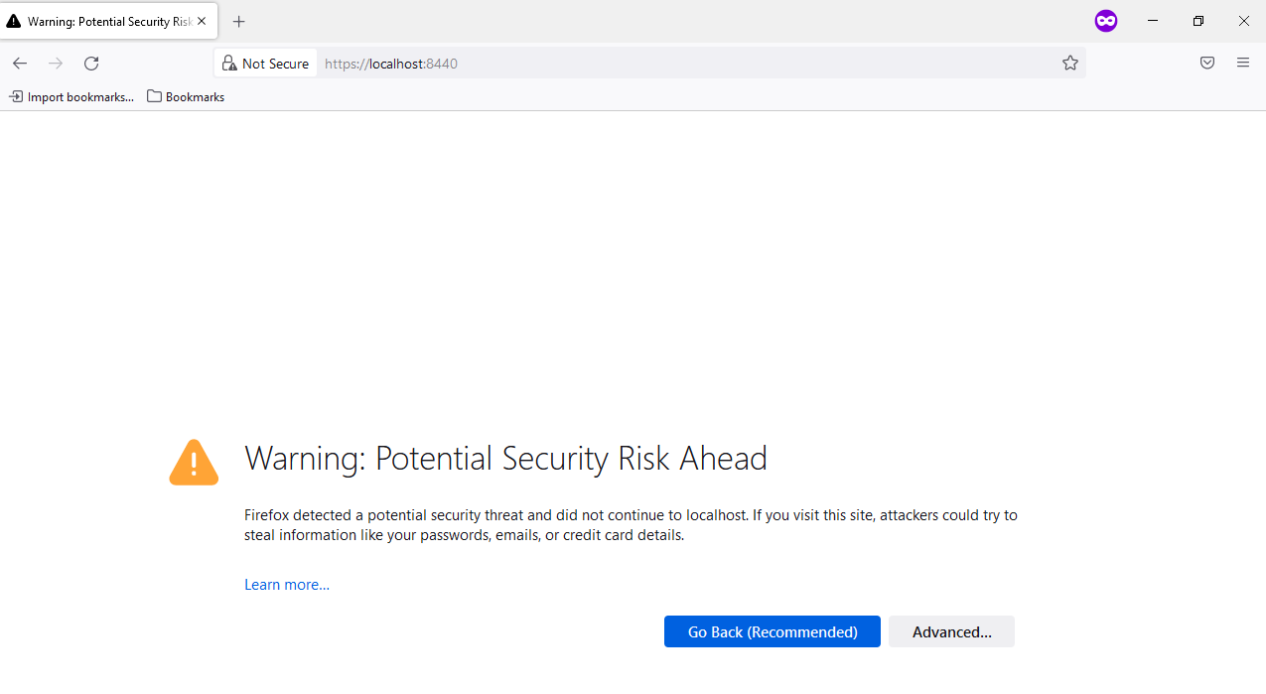Click Import bookmarks... in the toolbar
Viewport: 1266px width, 694px height.
[x=71, y=96]
